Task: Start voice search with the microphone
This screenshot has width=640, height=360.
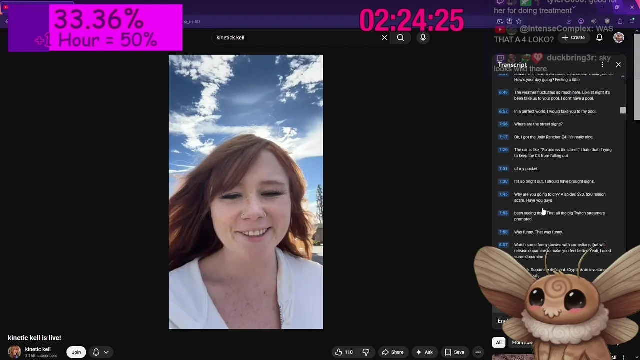Action: (423, 37)
